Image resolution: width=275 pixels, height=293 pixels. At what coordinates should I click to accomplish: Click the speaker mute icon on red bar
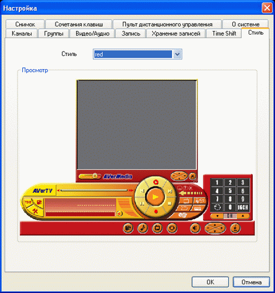click(x=195, y=228)
